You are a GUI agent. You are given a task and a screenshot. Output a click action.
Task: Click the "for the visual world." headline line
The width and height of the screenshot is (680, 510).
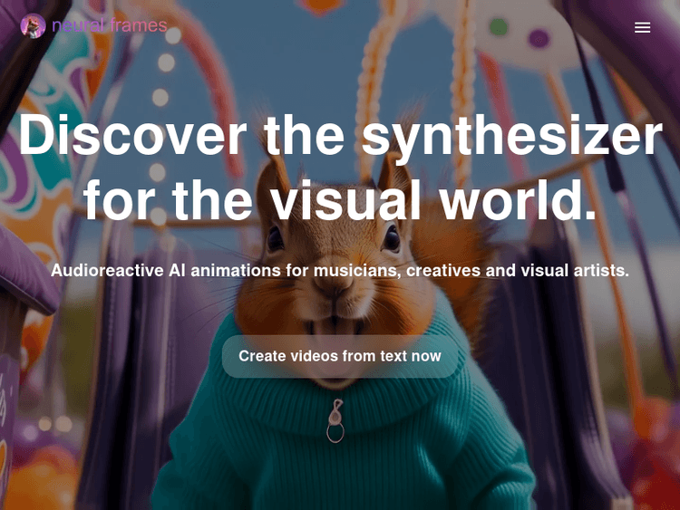tap(340, 200)
